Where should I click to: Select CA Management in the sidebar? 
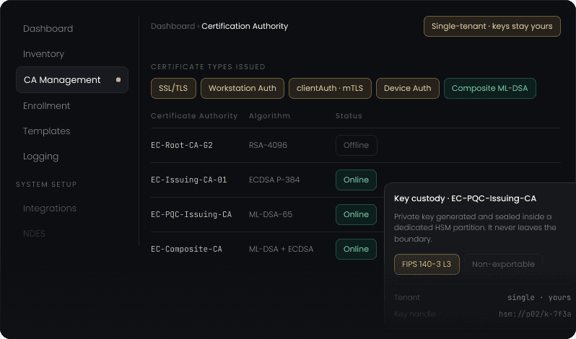tap(72, 79)
